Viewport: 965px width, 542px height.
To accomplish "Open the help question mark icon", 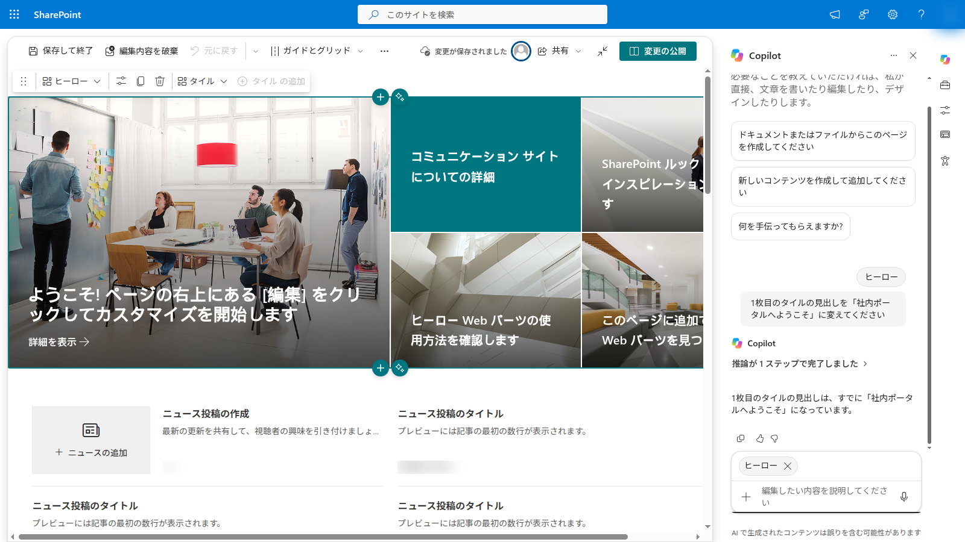I will [922, 14].
